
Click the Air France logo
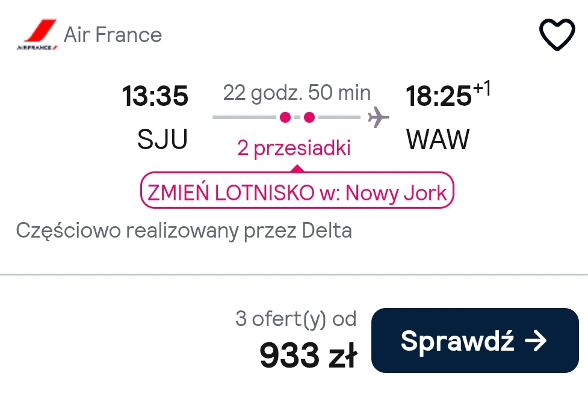37,34
